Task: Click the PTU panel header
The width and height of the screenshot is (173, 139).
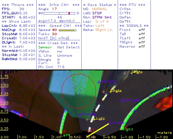Action: click(132, 5)
